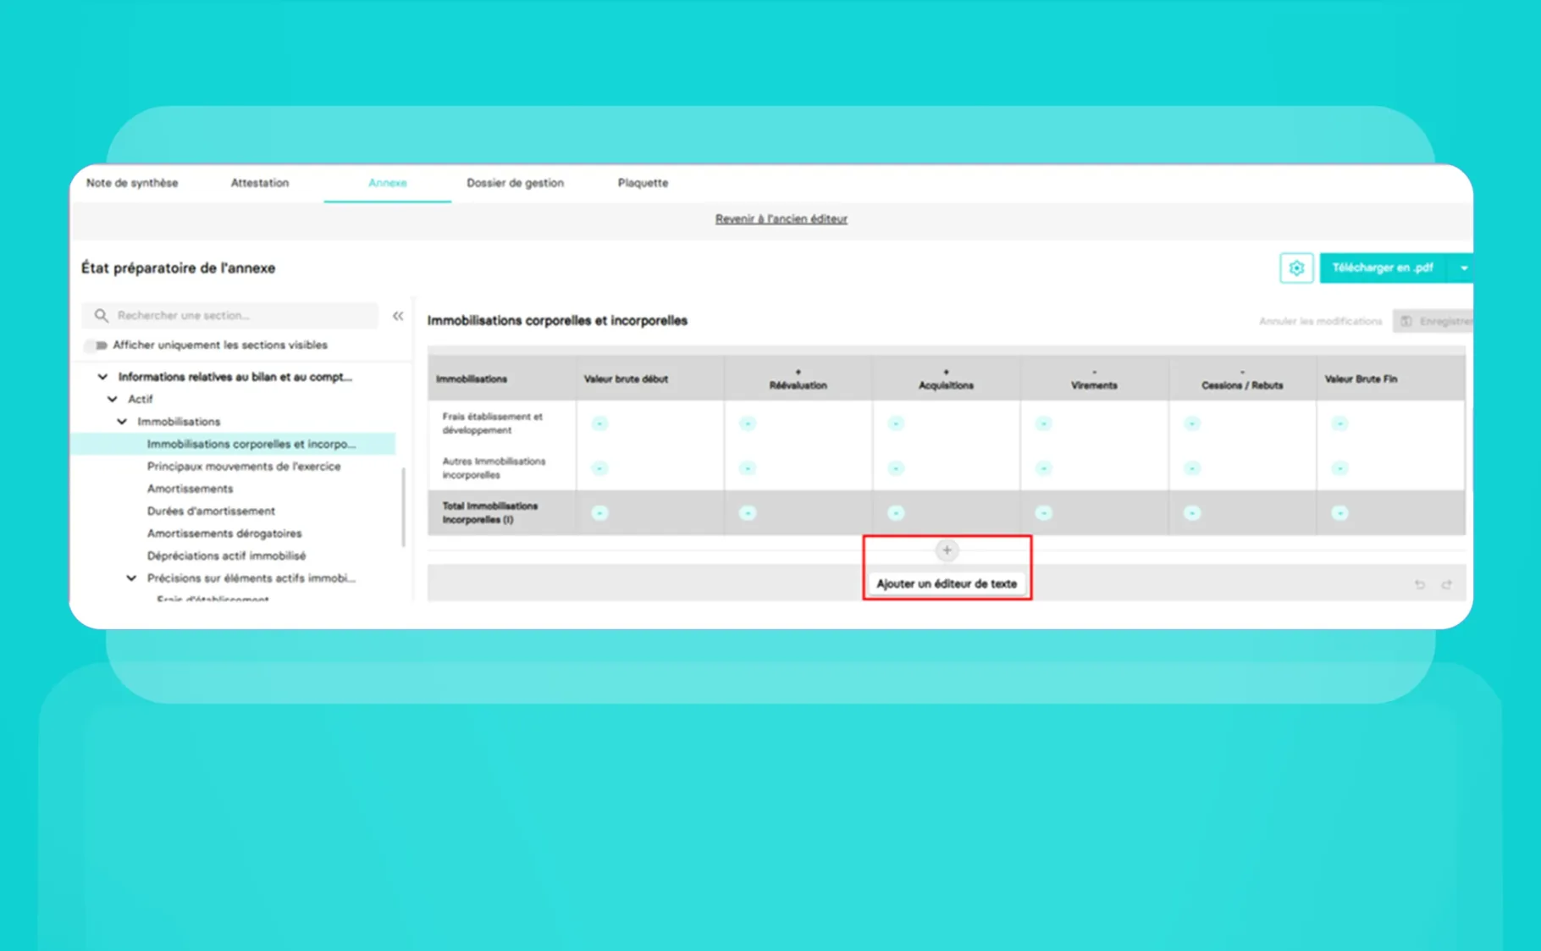Open the Plaquette tab

pos(643,183)
